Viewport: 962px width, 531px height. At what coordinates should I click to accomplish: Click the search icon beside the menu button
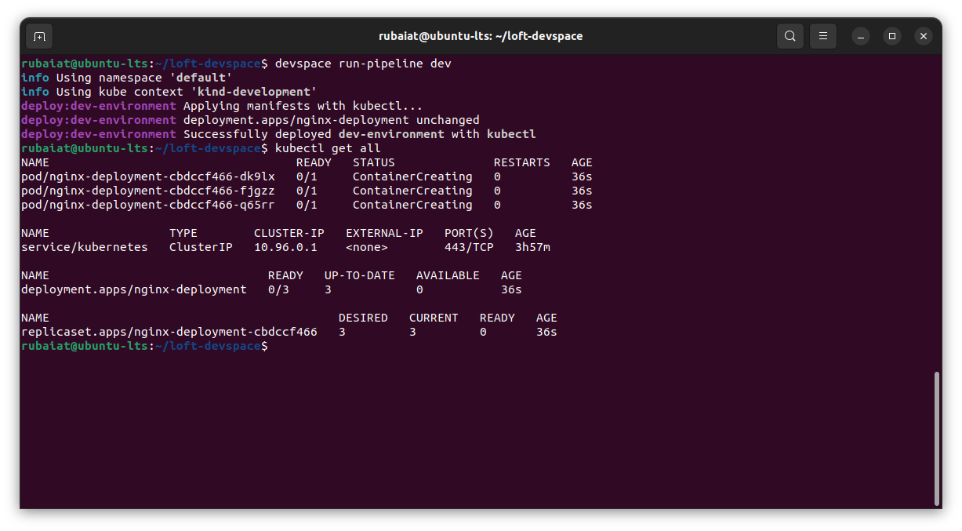coord(790,35)
